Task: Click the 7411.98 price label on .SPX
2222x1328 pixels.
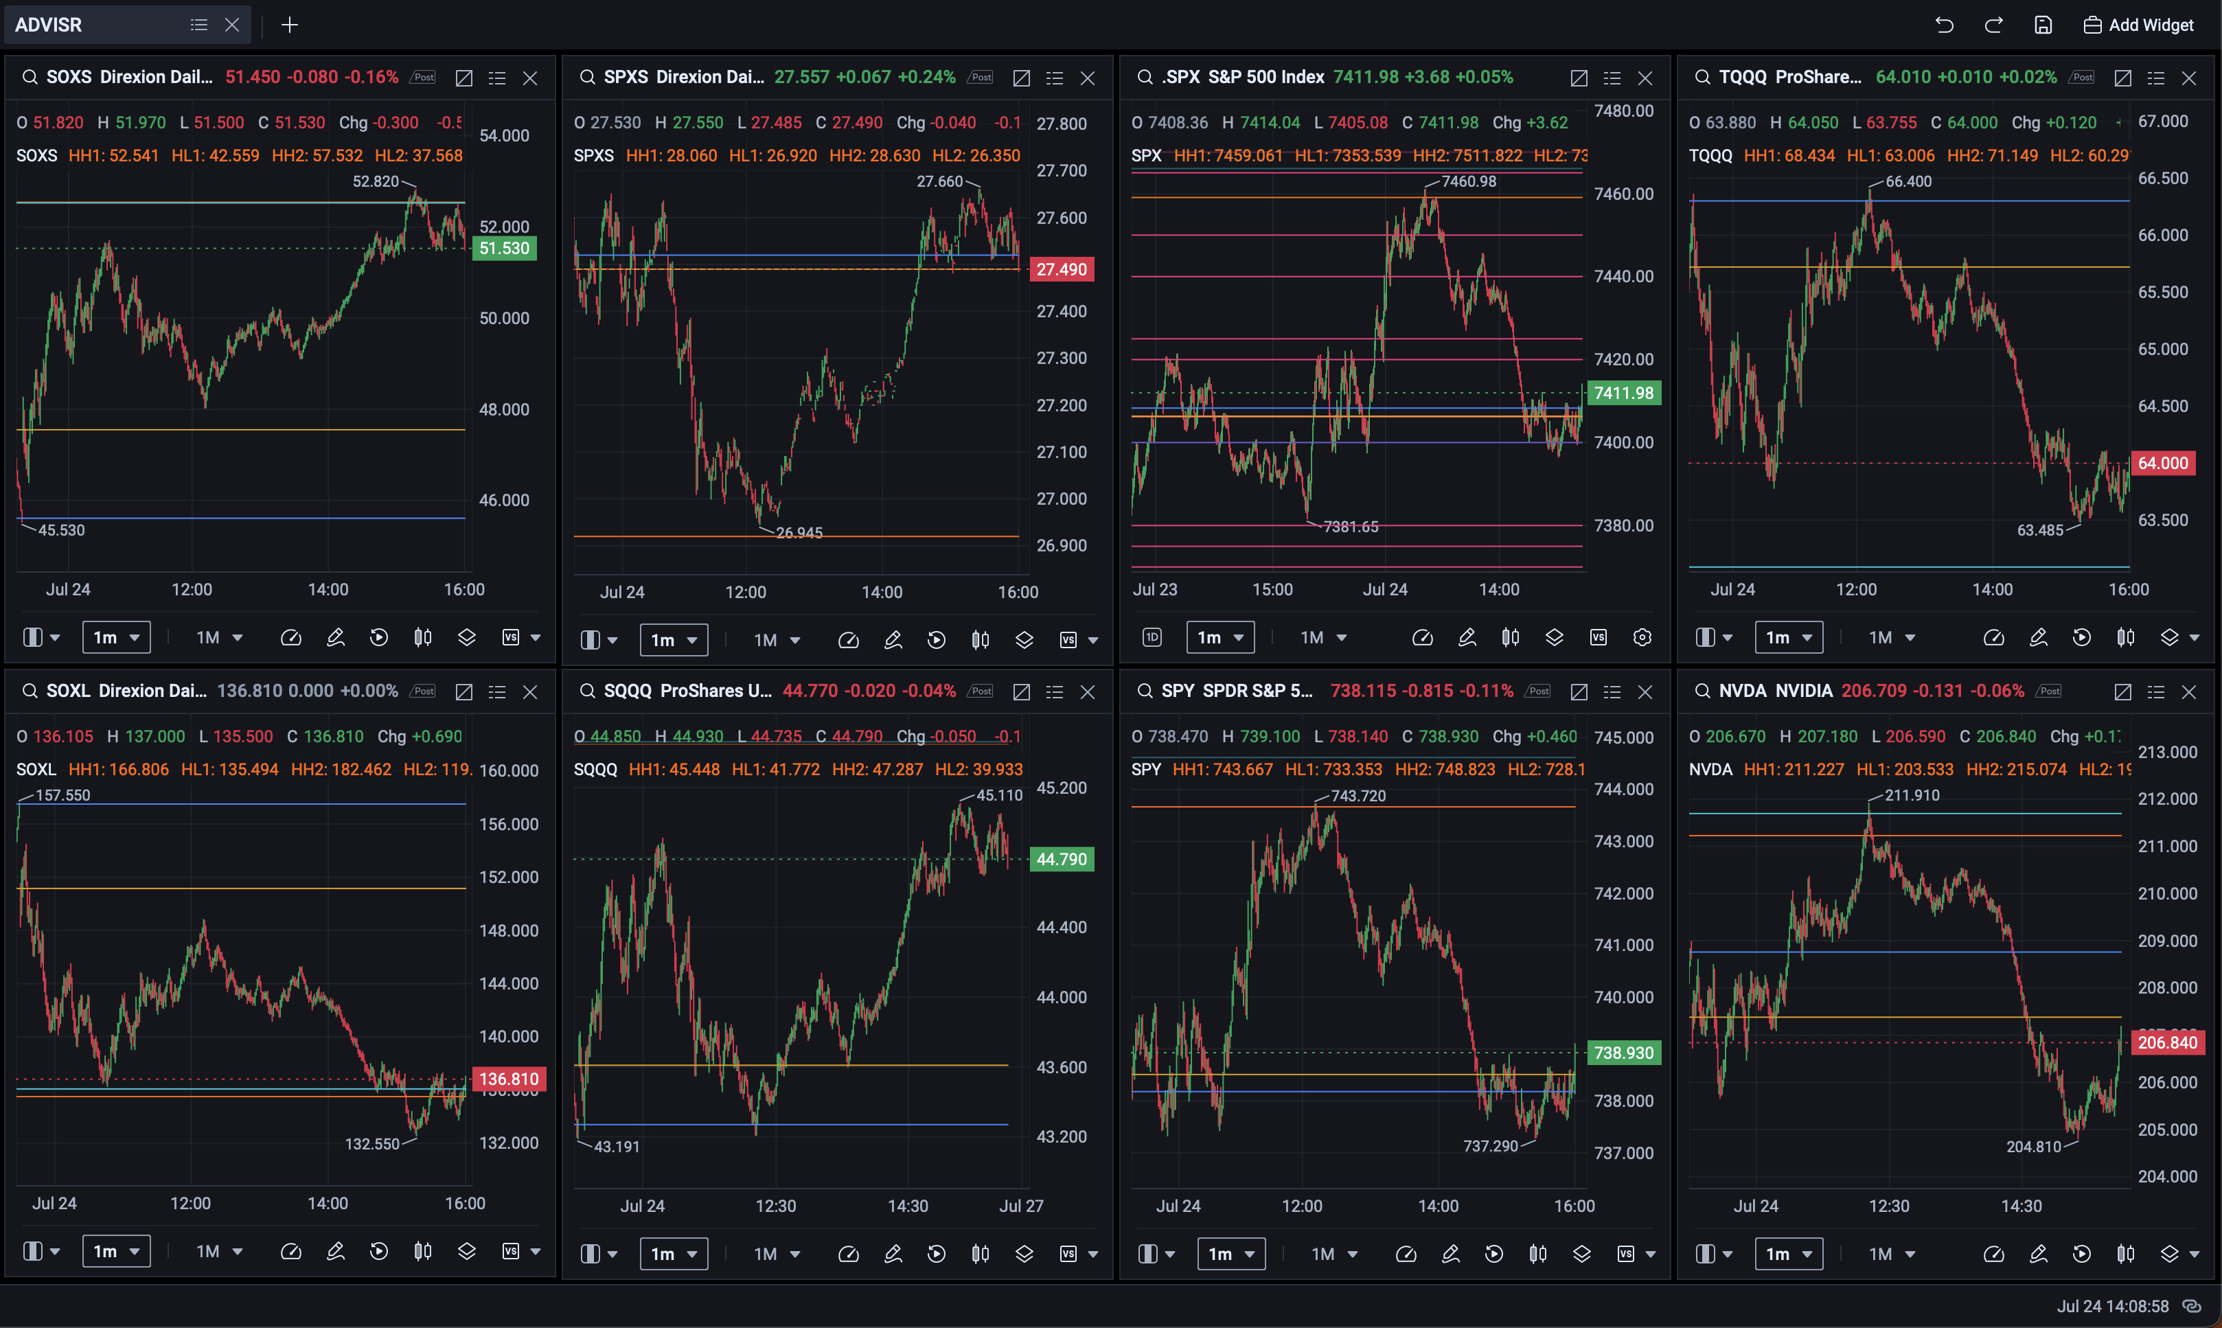Action: [1624, 393]
